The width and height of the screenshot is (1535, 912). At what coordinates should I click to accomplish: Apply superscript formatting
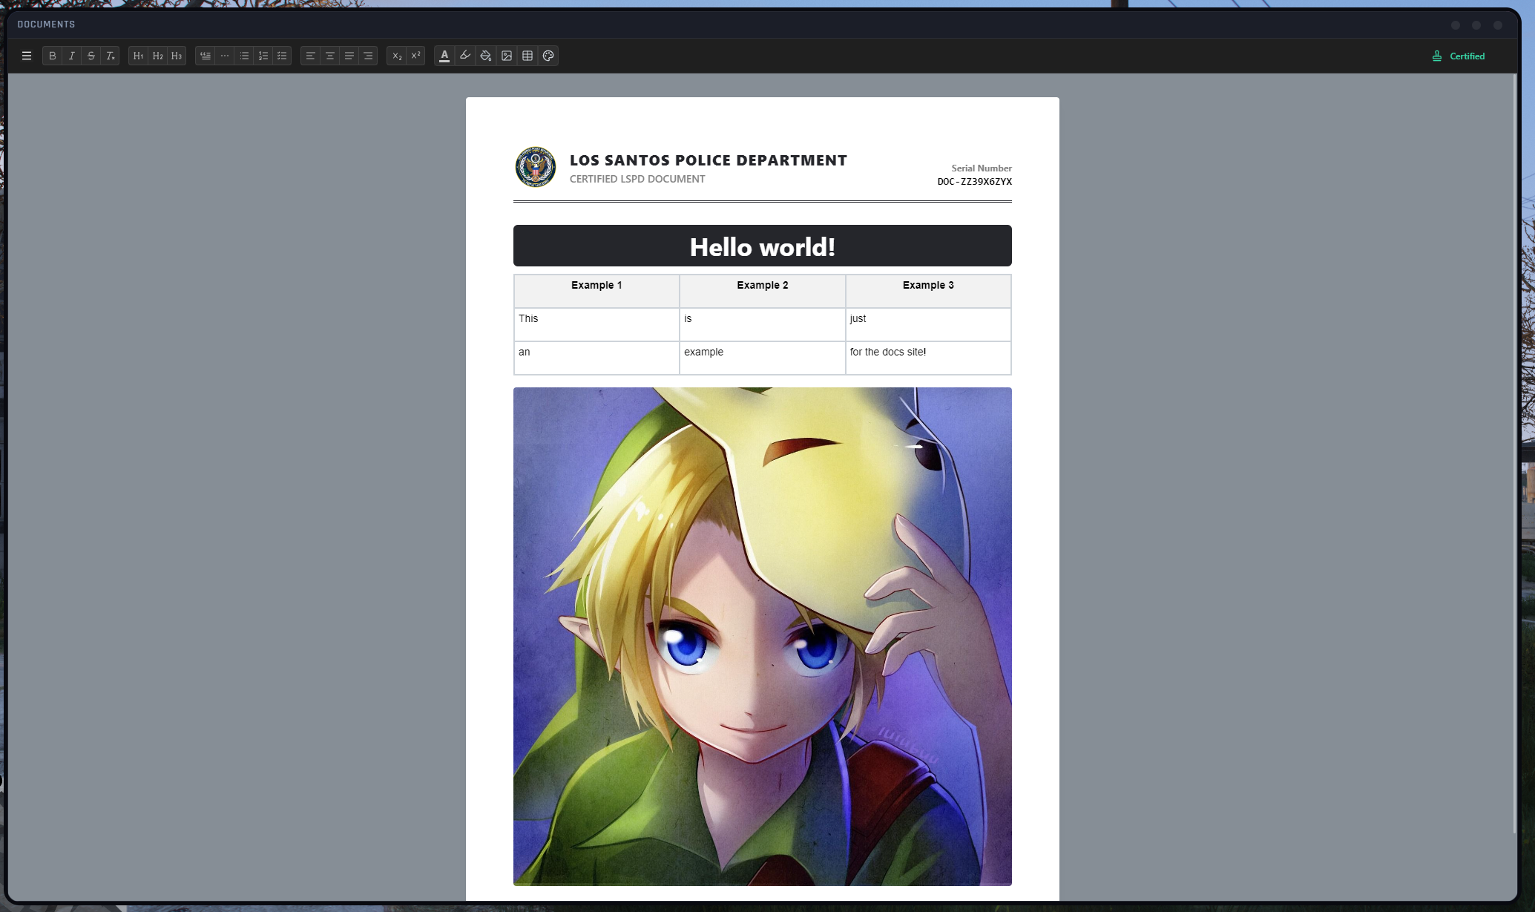tap(416, 56)
